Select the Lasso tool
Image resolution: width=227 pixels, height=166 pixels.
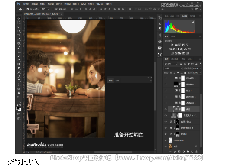[x=19, y=27]
